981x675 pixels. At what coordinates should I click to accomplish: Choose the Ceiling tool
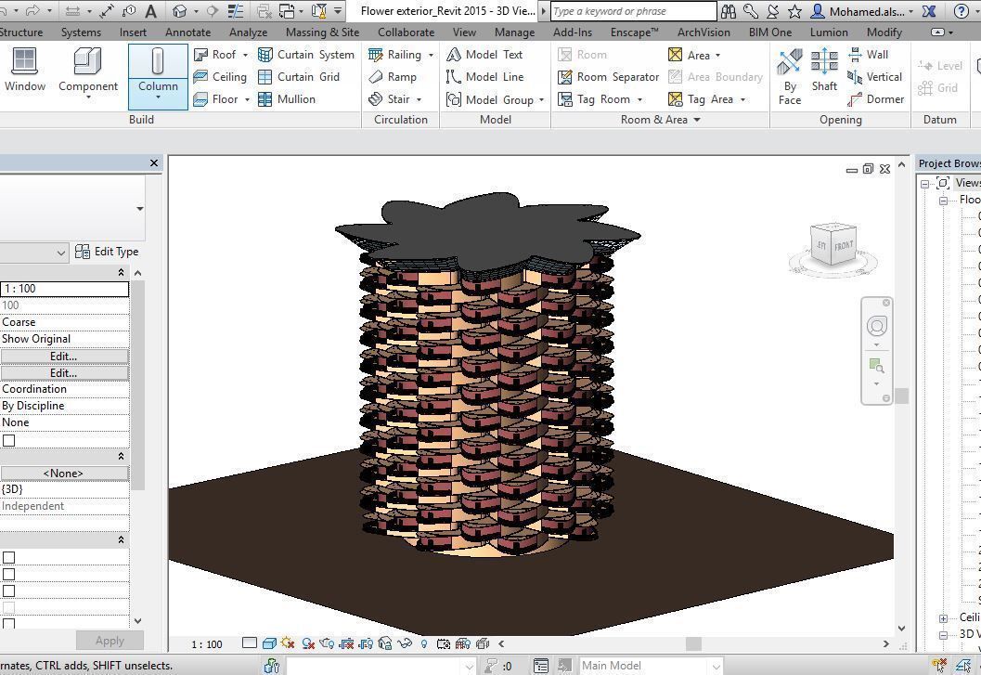click(x=220, y=77)
